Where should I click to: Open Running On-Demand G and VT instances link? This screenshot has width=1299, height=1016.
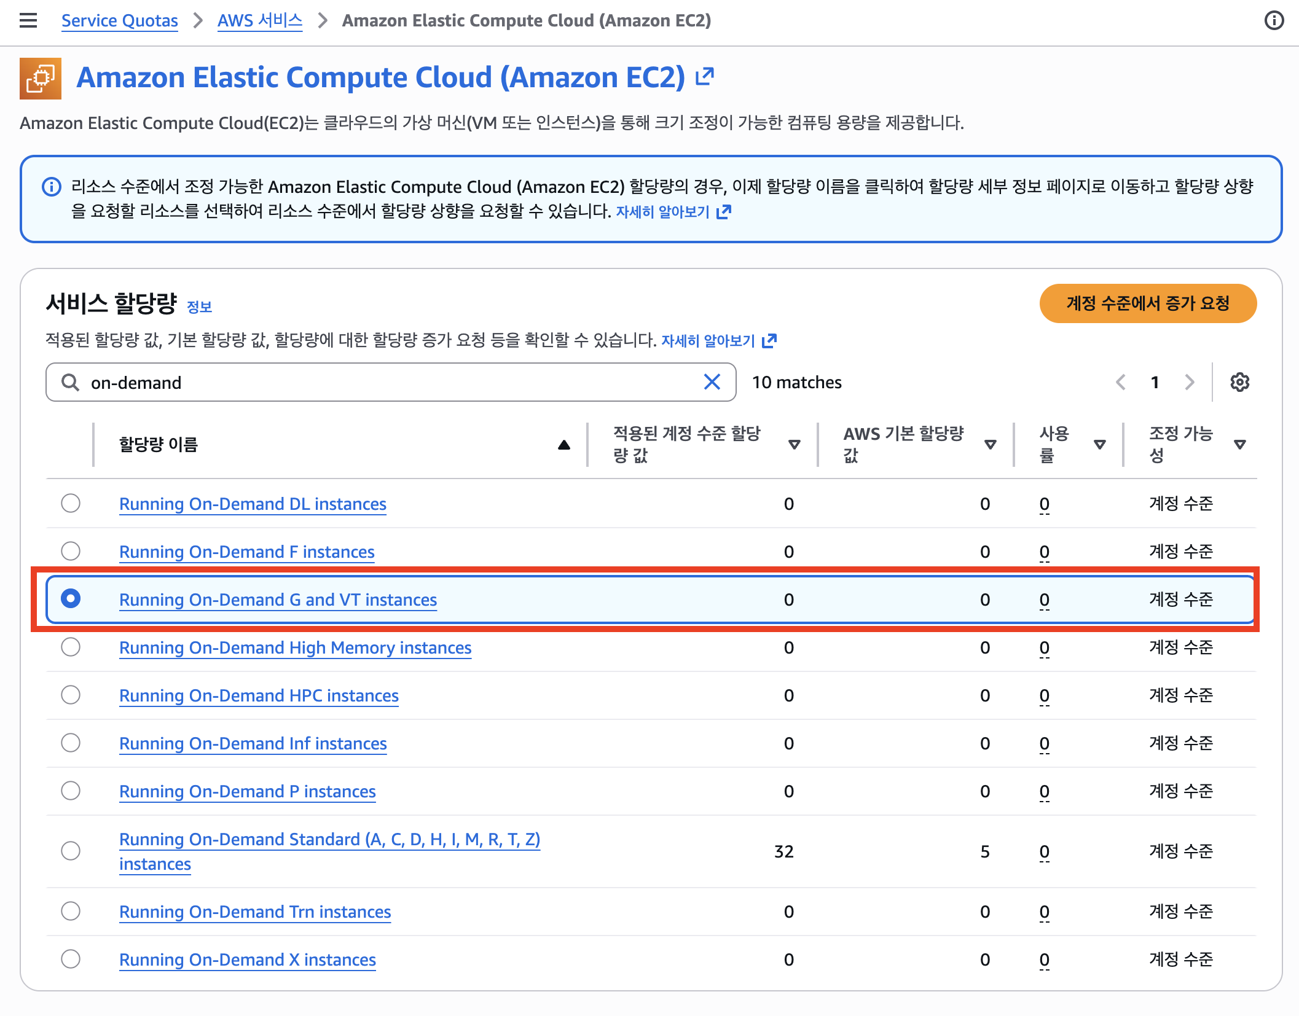[278, 600]
